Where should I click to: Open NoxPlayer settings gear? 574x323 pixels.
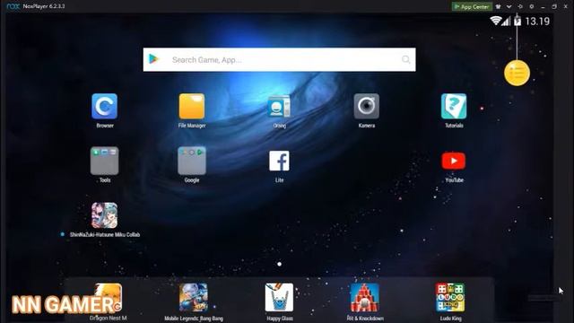click(532, 6)
